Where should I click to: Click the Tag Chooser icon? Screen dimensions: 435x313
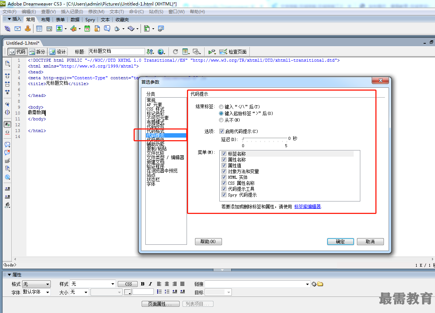[x=161, y=29]
